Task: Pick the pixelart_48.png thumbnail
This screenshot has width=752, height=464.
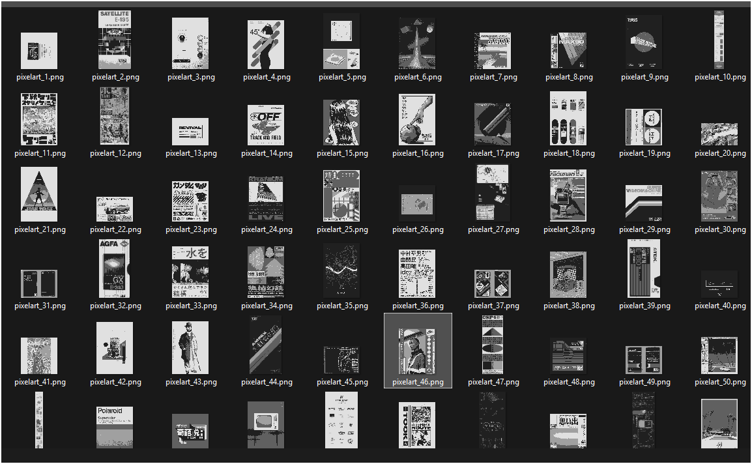Action: point(568,356)
